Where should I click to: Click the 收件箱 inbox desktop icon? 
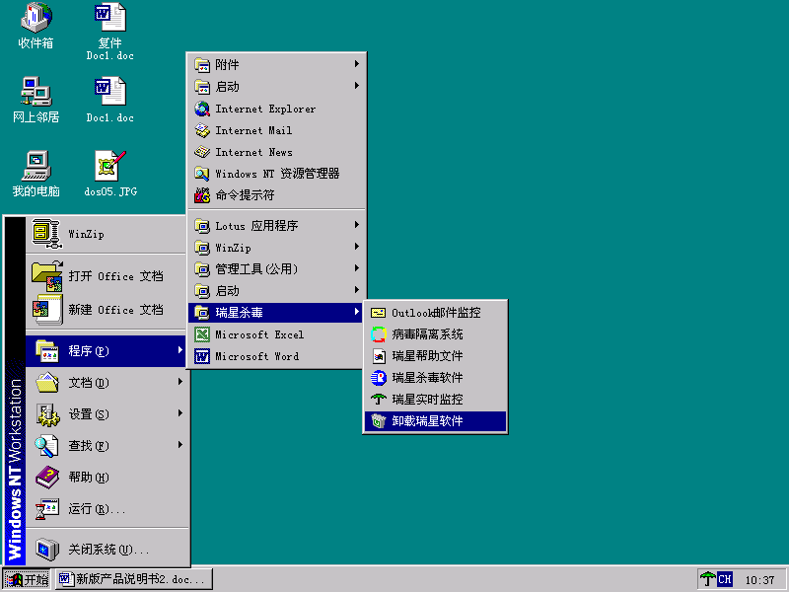(36, 26)
